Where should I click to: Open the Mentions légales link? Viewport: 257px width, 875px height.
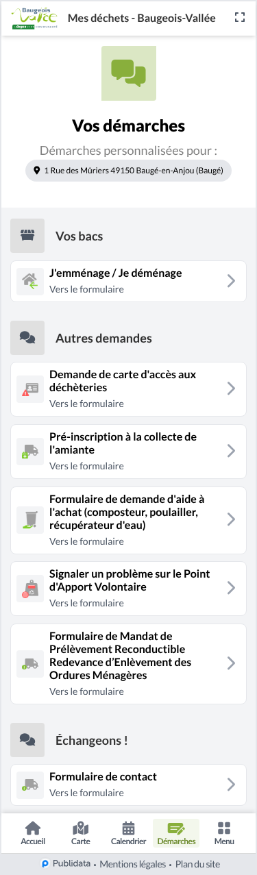[x=133, y=864]
